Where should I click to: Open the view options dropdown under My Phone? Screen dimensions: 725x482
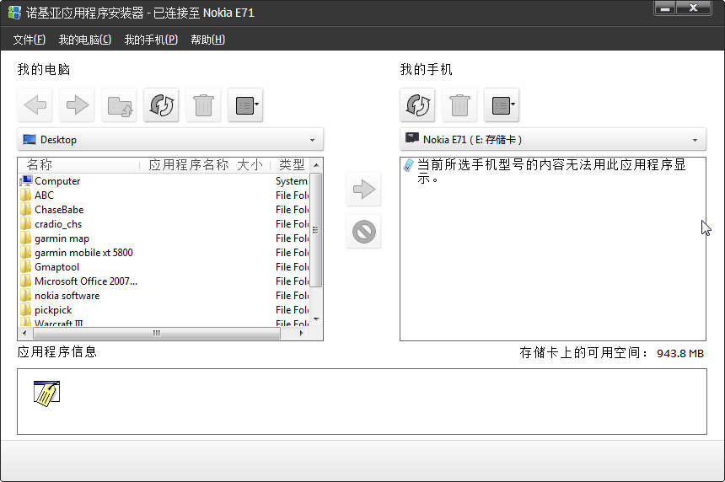click(502, 105)
